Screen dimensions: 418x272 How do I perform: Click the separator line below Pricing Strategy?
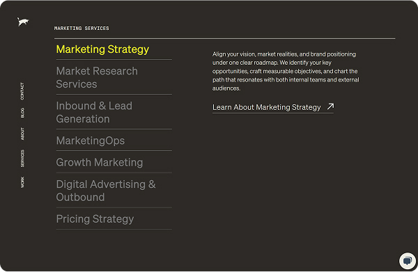[x=114, y=229]
